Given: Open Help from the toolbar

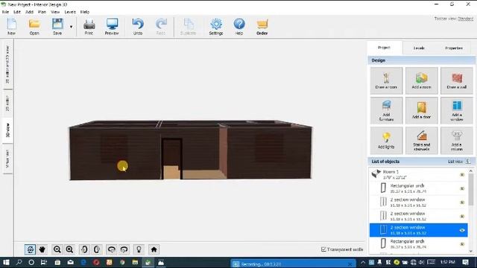Looking at the screenshot, I should click(x=239, y=27).
